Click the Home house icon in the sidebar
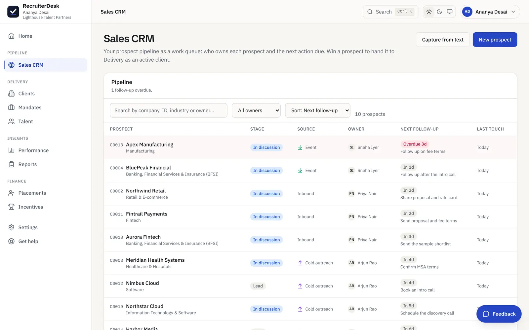This screenshot has height=330, width=529. (x=11, y=36)
